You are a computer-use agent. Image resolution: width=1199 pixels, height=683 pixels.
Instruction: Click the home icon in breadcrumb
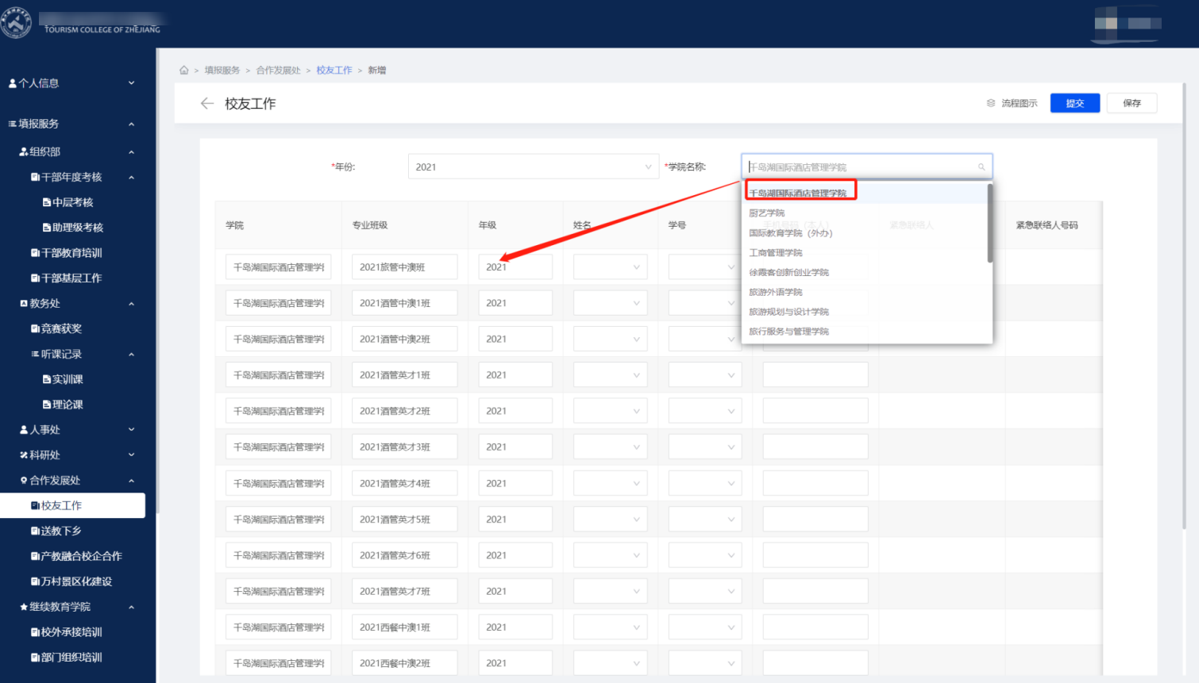[x=184, y=71]
